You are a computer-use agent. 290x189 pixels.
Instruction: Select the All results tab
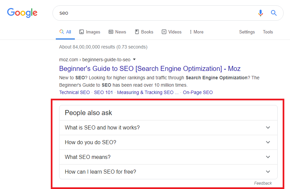point(65,32)
